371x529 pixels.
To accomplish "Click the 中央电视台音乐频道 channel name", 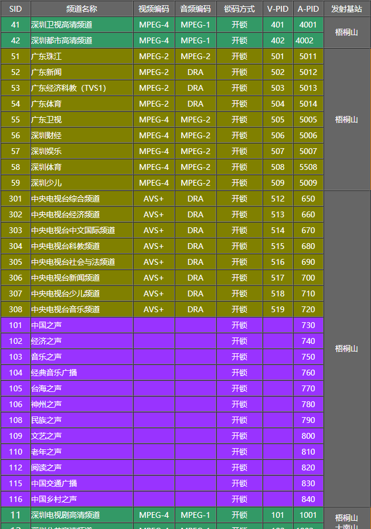I will 66,309.
